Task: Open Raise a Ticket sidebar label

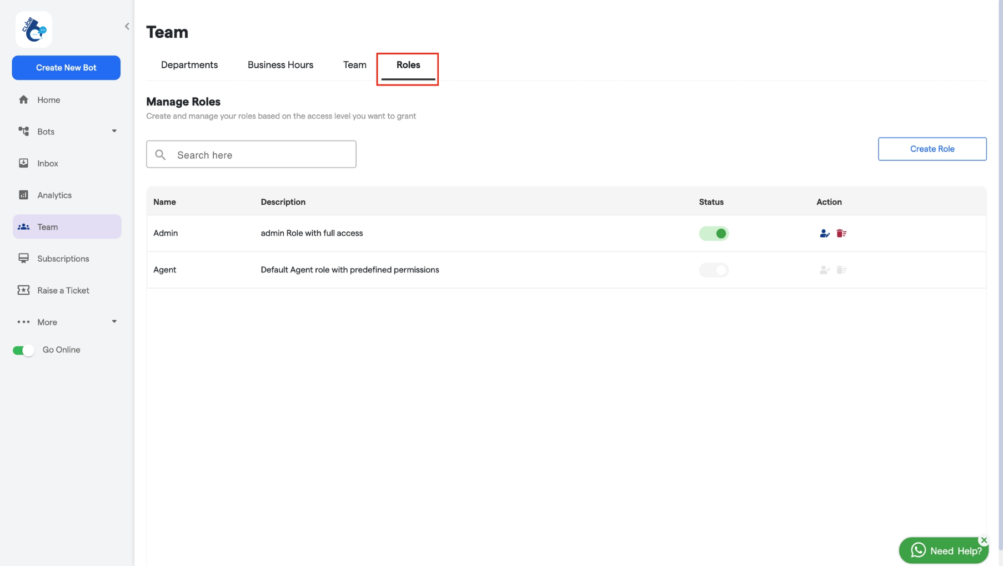Action: coord(63,290)
